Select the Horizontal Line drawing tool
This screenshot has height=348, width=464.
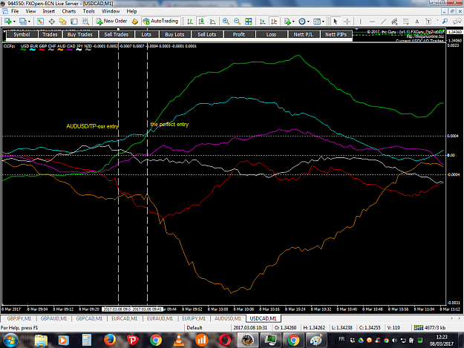click(372, 22)
